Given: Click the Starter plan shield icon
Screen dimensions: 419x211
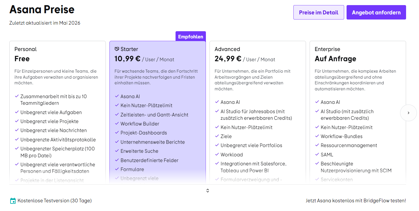Looking at the screenshot, I should 117,49.
